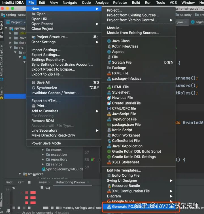204x214 pixels.
Task: Select Generate POJO from JSON entry
Action: click(139, 207)
